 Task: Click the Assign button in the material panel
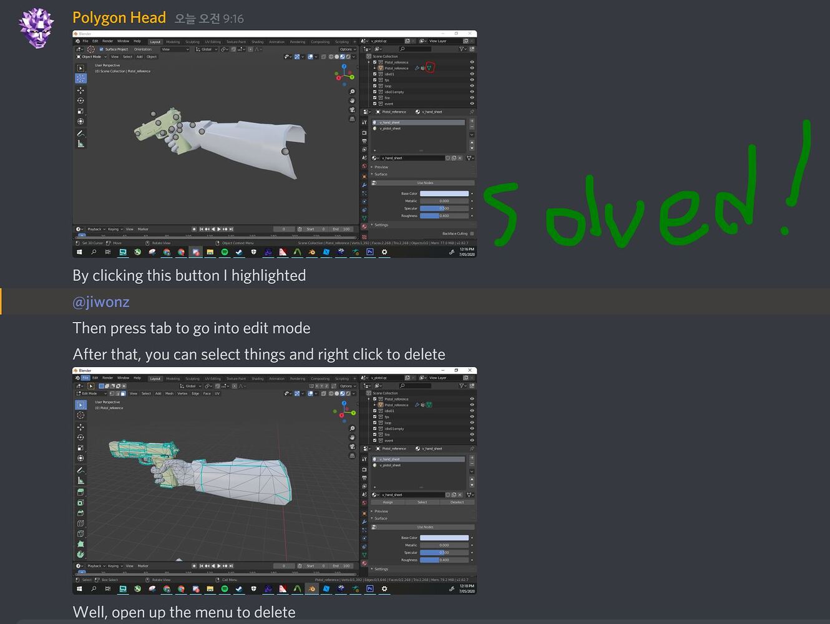(x=388, y=502)
